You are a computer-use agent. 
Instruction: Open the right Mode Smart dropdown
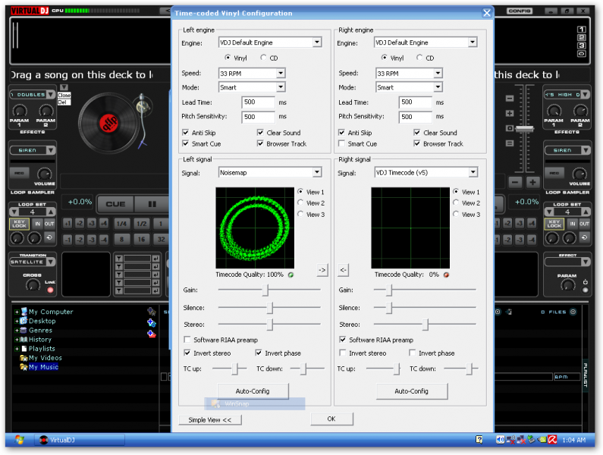click(438, 87)
